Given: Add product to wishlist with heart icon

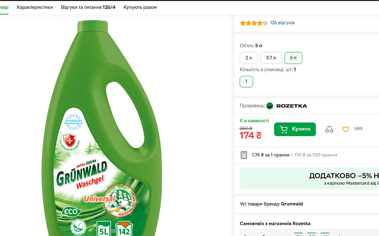Looking at the screenshot, I should tap(346, 129).
